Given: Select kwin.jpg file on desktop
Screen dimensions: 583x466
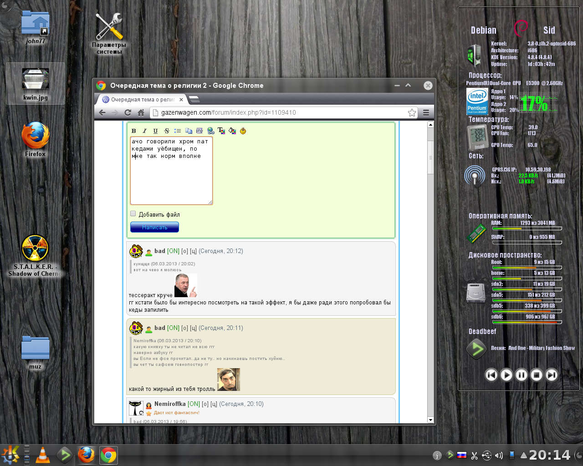Looking at the screenshot, I should coord(36,83).
